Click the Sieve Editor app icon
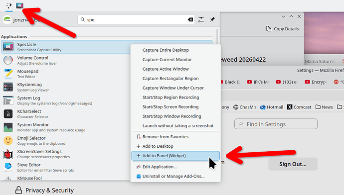This screenshot has width=344, height=195. [x=8, y=167]
